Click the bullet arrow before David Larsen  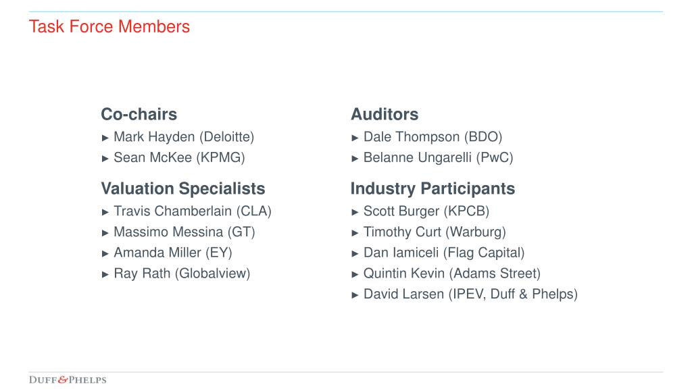click(x=355, y=295)
